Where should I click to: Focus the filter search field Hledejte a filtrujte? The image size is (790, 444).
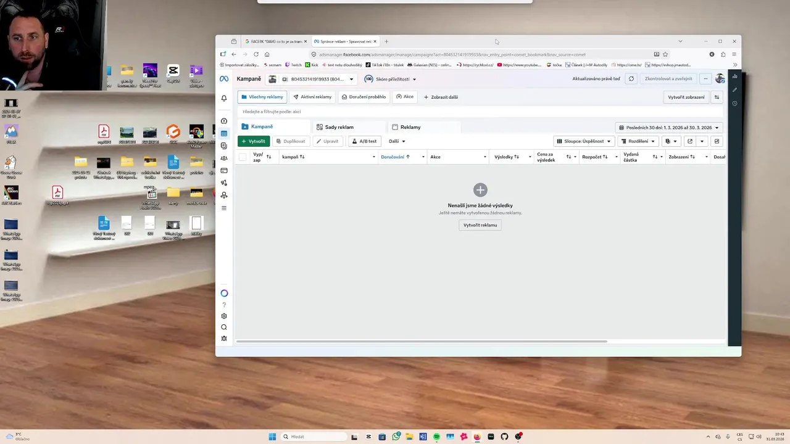pyautogui.click(x=479, y=112)
